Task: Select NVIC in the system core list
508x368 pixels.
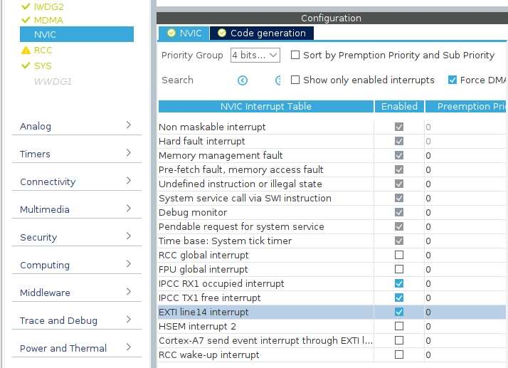Action: pyautogui.click(x=77, y=34)
